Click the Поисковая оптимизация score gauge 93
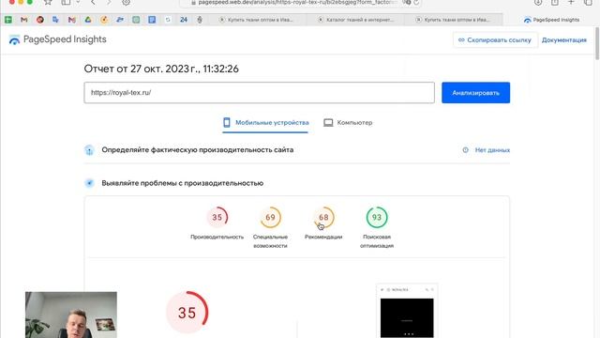The height and width of the screenshot is (338, 600). (x=377, y=217)
